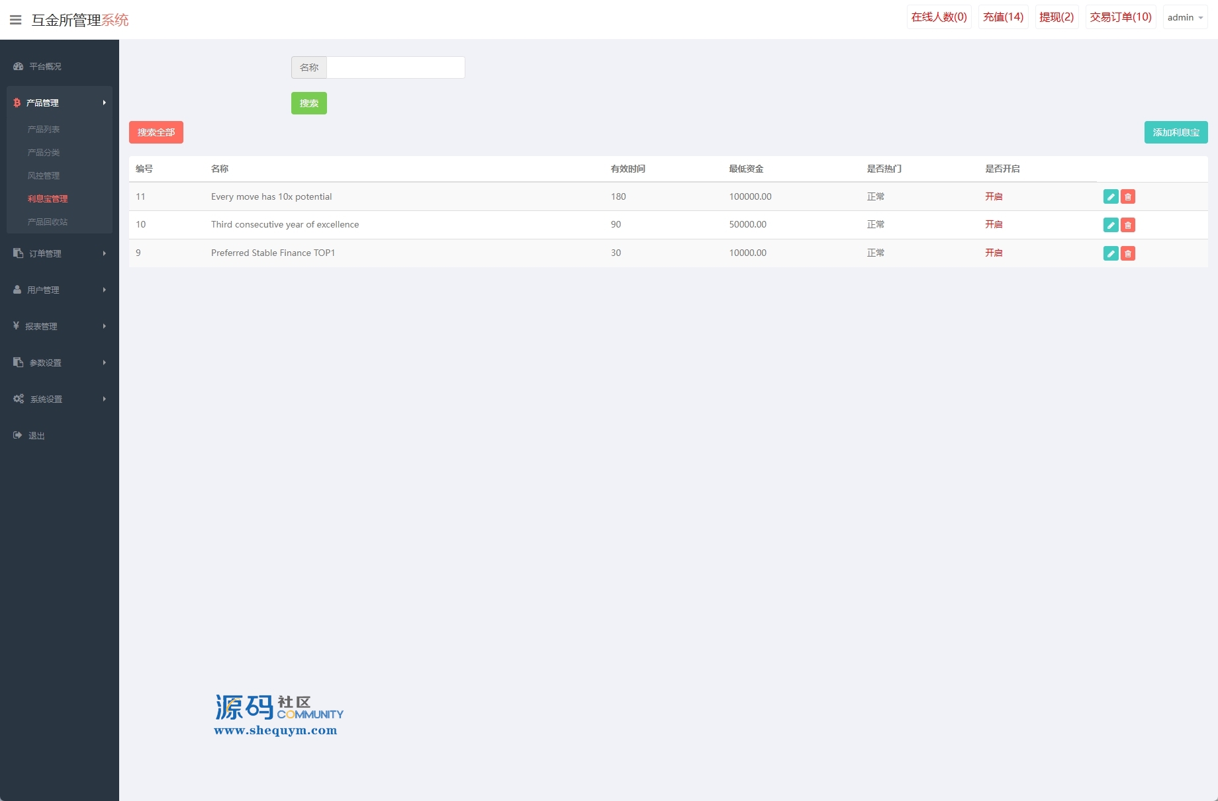1218x801 pixels.
Task: Toggle 开启 status for row 10
Action: coord(994,224)
